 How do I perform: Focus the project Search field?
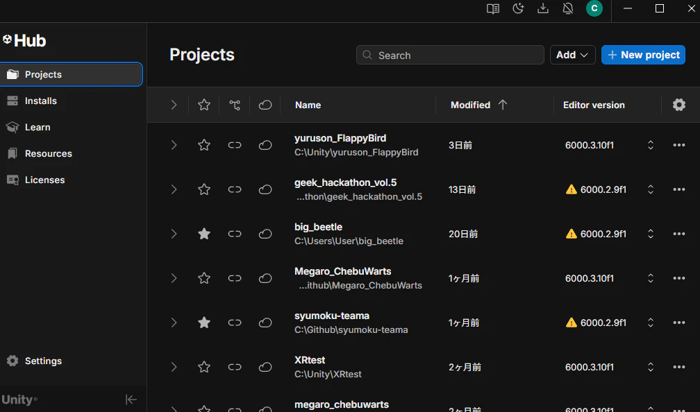[x=450, y=55]
